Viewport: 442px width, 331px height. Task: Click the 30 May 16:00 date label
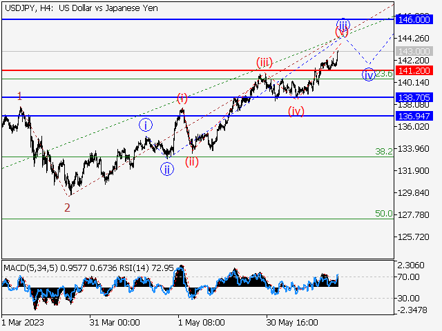[292, 323]
